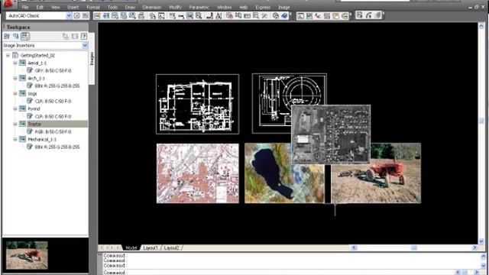Select BIN: R:255 G:255 B:255 under Mechanical_1:1
This screenshot has height=275, width=489.
(x=57, y=147)
